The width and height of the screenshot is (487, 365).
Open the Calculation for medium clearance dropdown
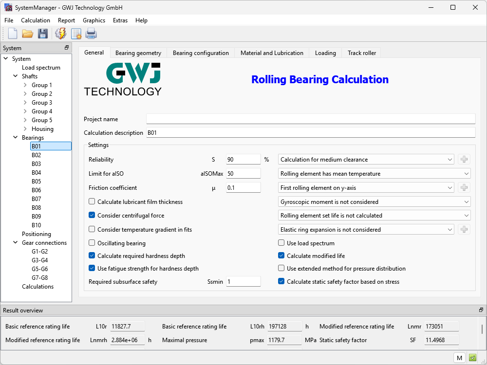(x=366, y=160)
